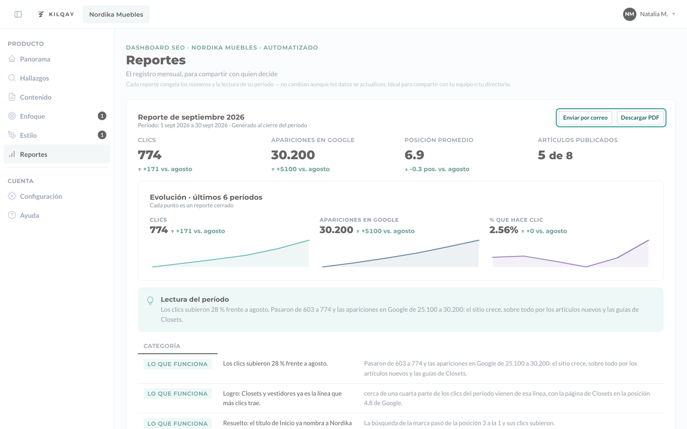The width and height of the screenshot is (687, 429).
Task: Click the first 'Lo que funciona' tag
Action: click(x=177, y=364)
